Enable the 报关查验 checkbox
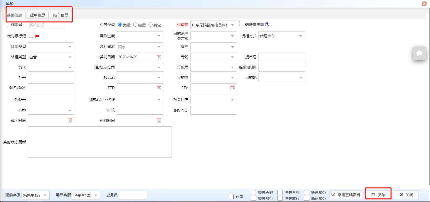Image resolution: width=430 pixels, height=202 pixels. [x=253, y=192]
